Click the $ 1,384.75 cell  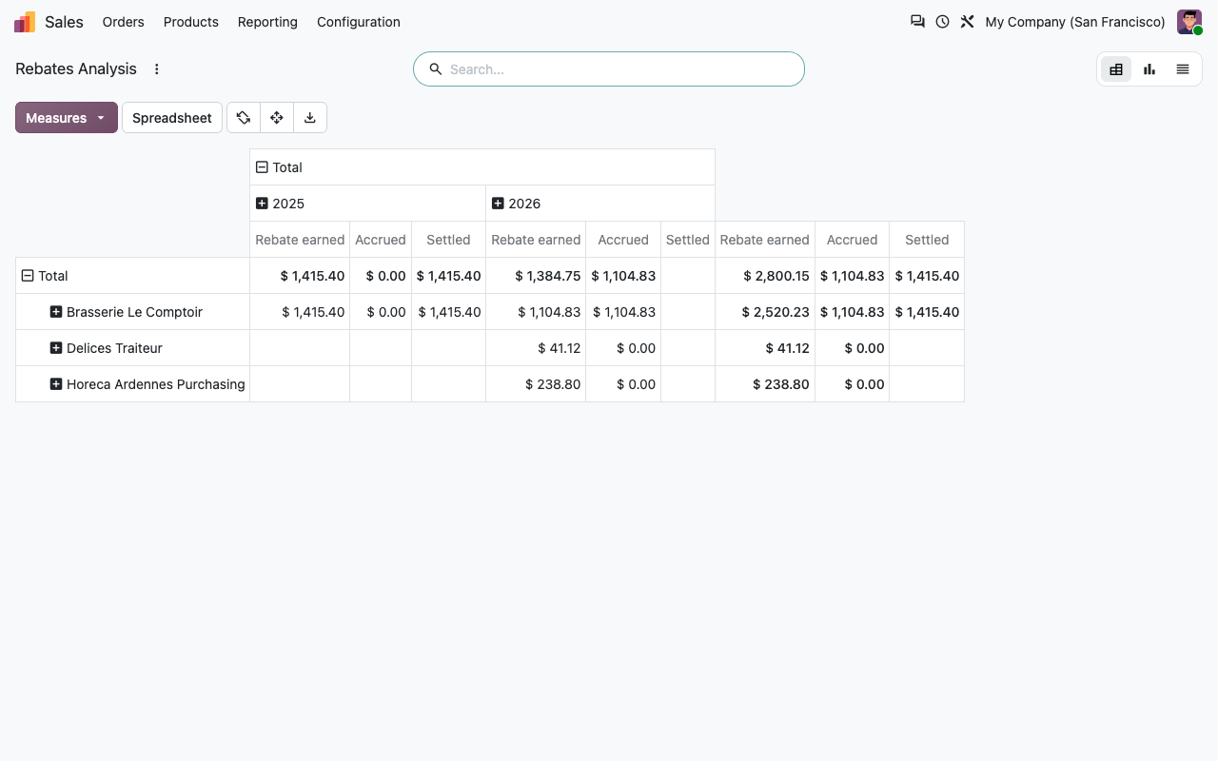(536, 276)
